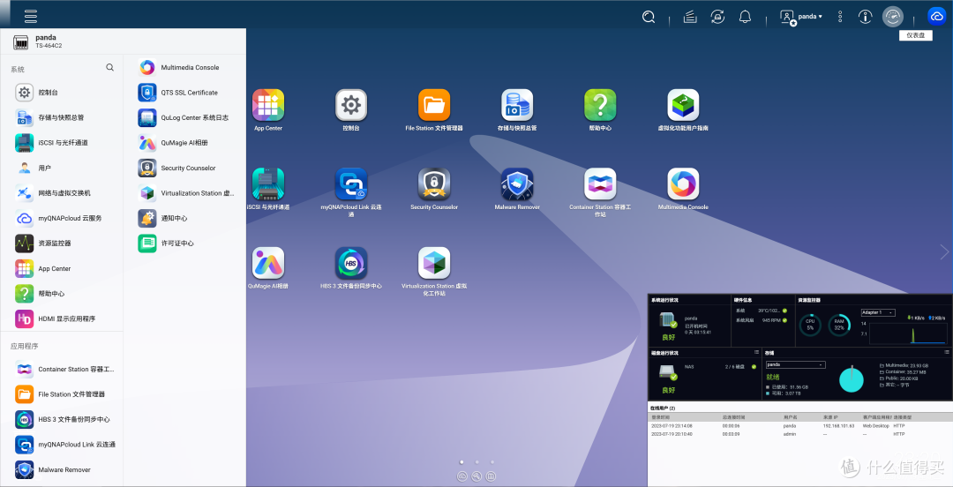Screen dimensions: 953x487
Task: Launch 虚拟化功能用户指南 desktop shortcut
Action: 683,105
